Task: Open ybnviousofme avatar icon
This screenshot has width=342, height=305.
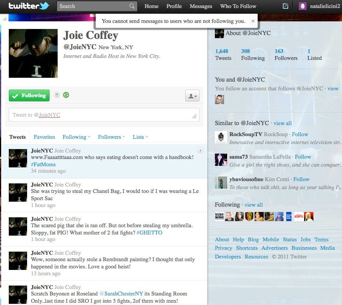Action: point(221,182)
